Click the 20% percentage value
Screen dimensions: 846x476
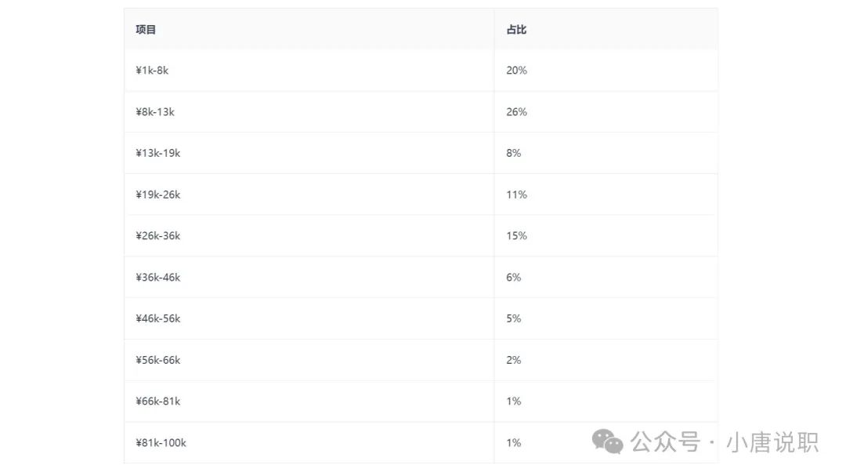pyautogui.click(x=516, y=71)
